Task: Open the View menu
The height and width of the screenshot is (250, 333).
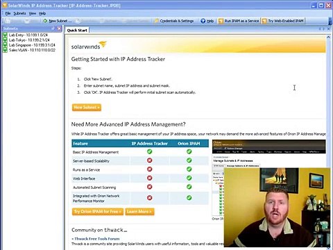Action: (33, 13)
